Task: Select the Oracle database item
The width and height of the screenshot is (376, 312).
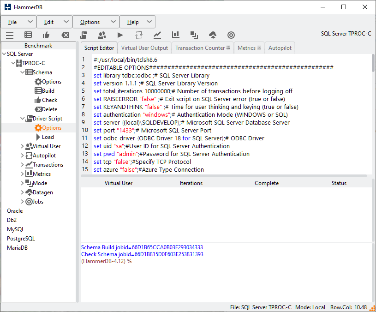Action: tap(15, 211)
